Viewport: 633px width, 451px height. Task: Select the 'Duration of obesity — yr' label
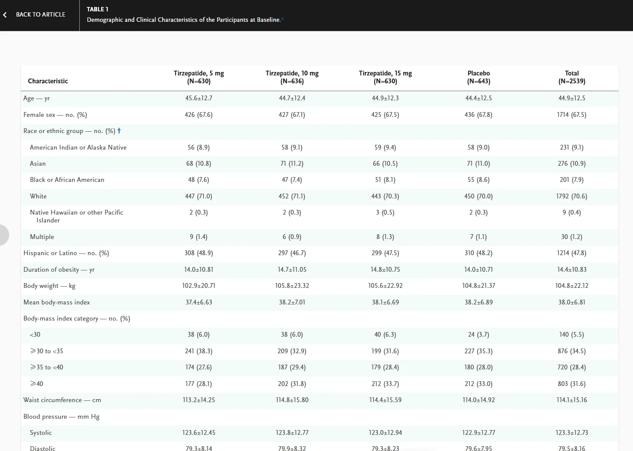pyautogui.click(x=59, y=270)
